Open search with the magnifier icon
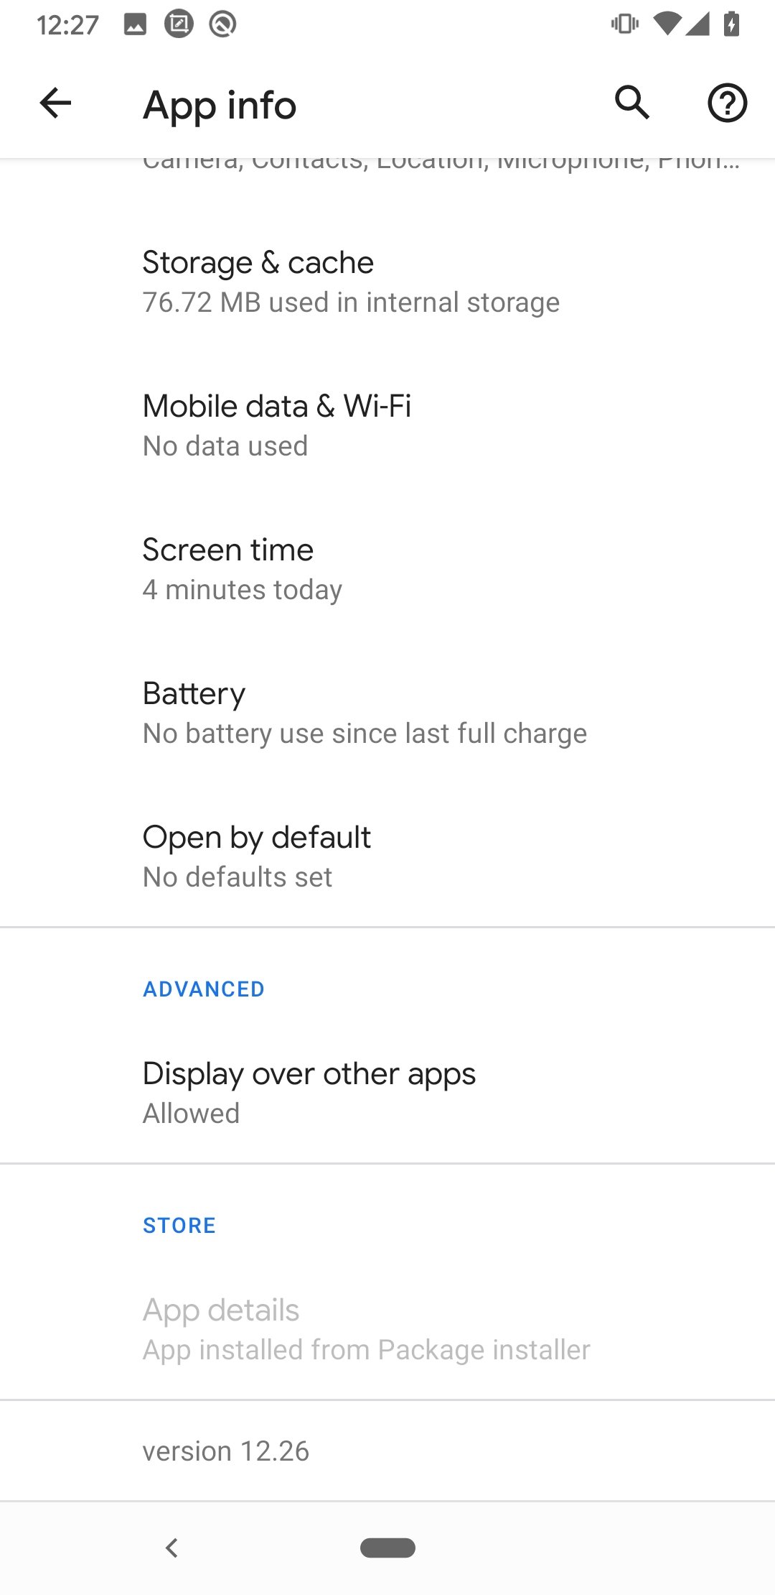The image size is (775, 1595). [x=632, y=103]
